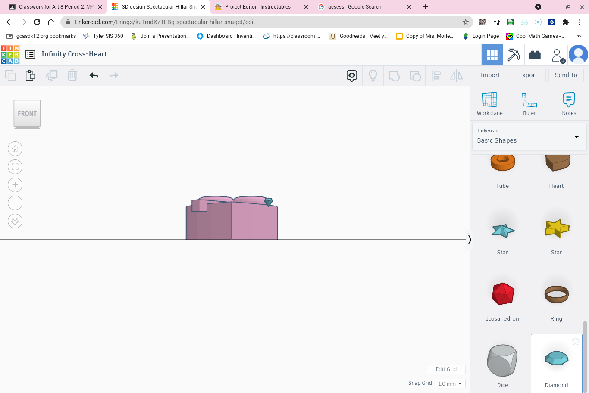Open the Tyler SIS 360 bookmark
Image resolution: width=589 pixels, height=393 pixels.
[103, 36]
